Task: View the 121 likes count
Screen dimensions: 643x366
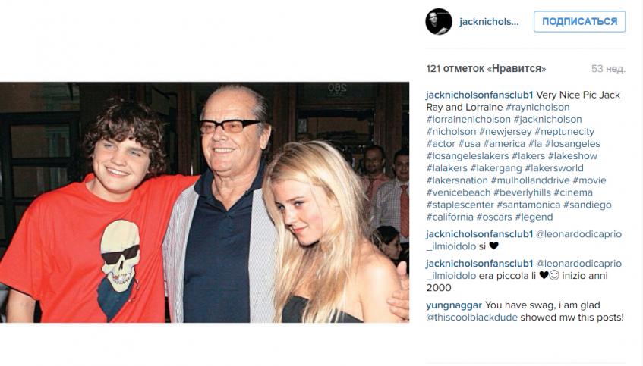Action: (486, 69)
